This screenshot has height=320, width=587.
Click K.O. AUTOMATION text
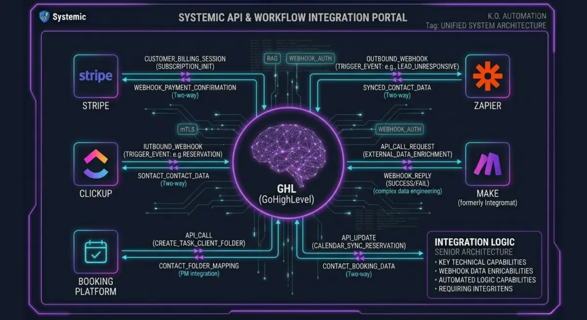[x=517, y=16]
